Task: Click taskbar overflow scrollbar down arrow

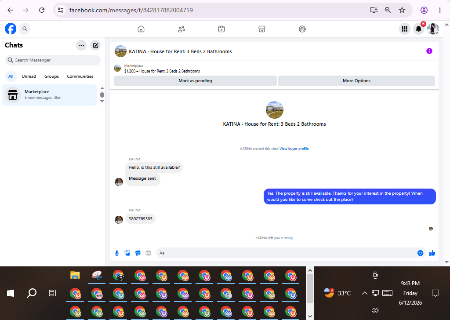Action: click(310, 316)
